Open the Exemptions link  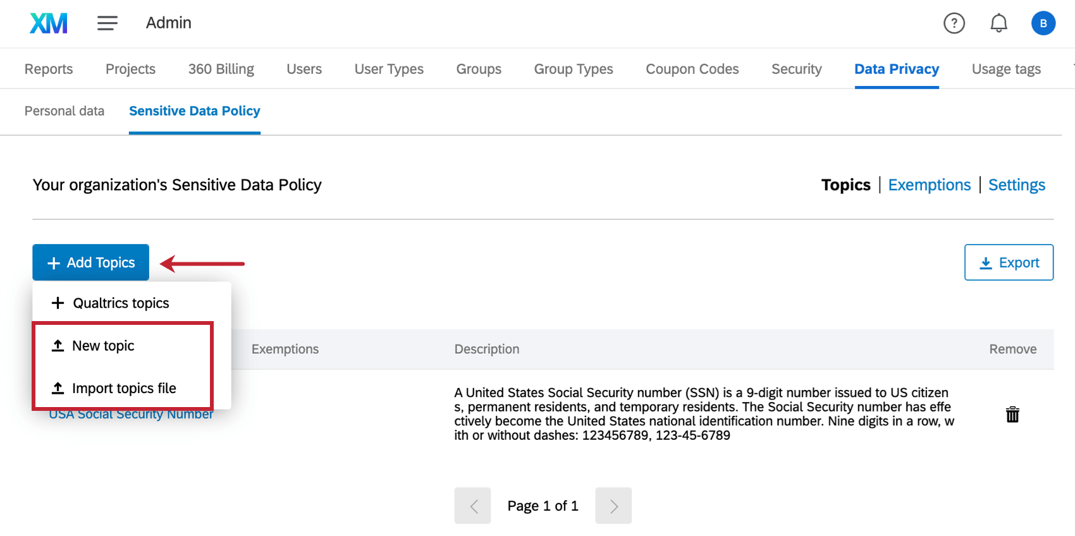tap(929, 185)
